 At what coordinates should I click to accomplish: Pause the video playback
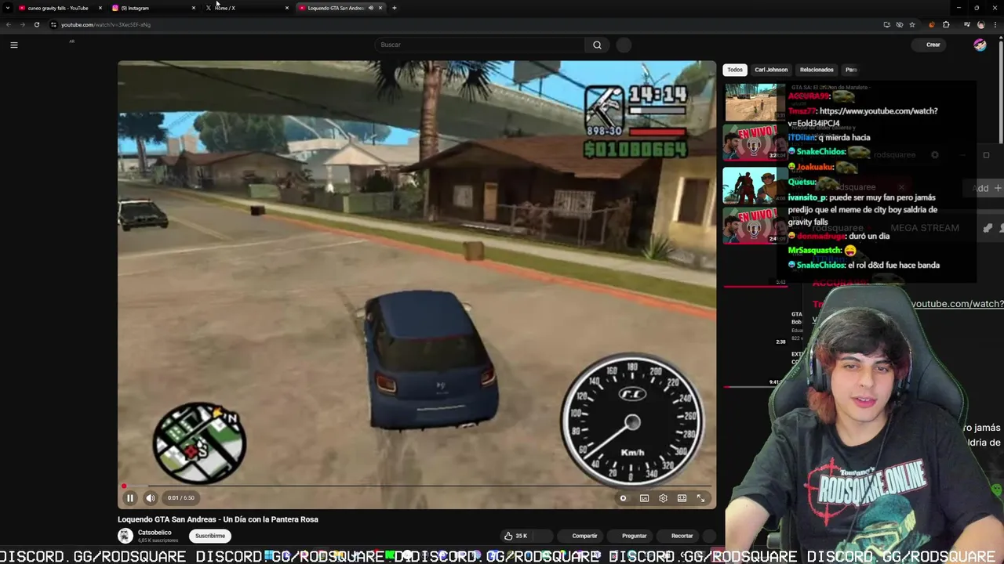tap(130, 497)
